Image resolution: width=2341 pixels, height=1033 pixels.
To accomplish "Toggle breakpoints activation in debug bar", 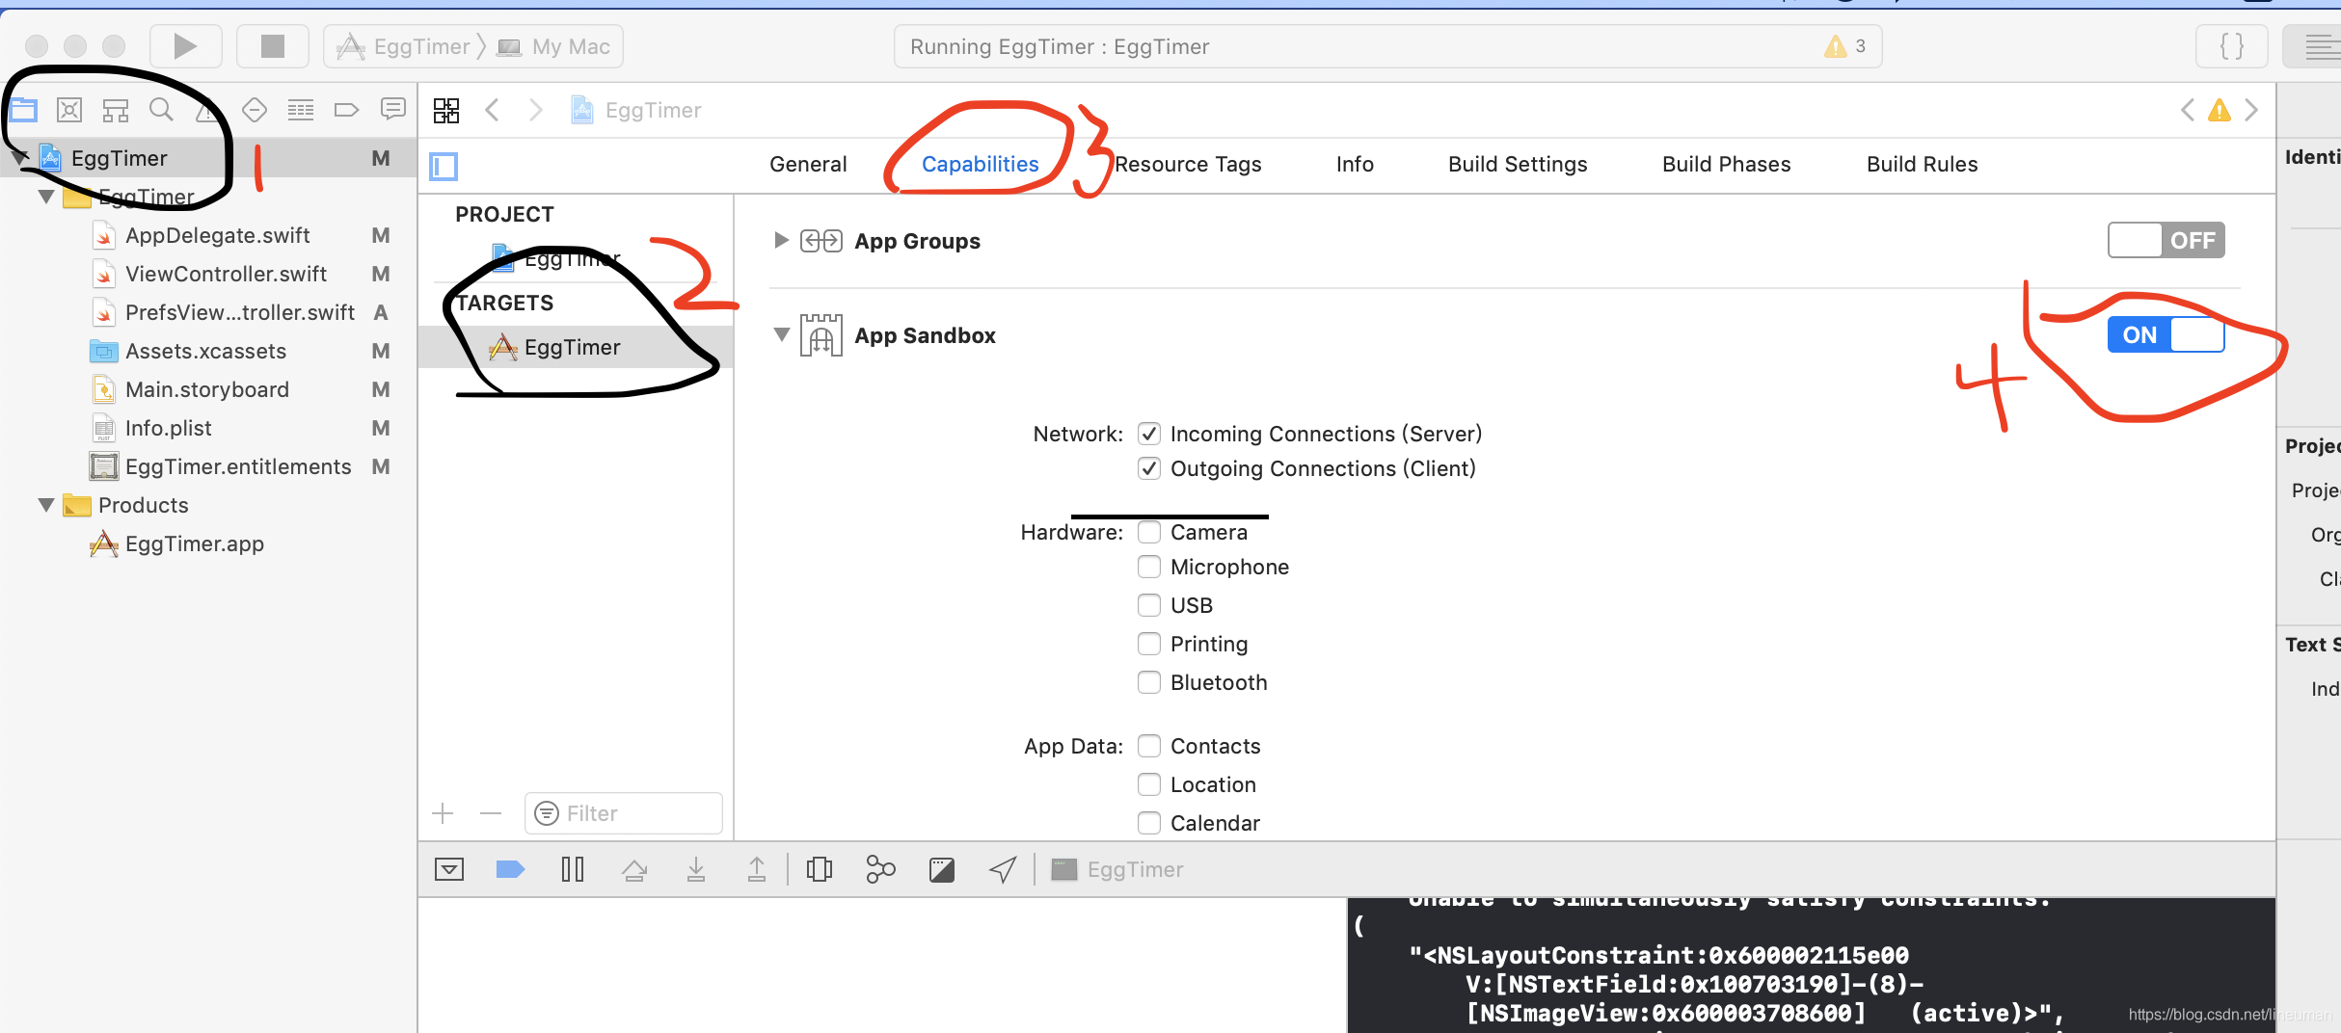I will [x=510, y=869].
